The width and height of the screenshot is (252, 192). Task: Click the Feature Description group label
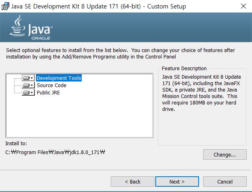point(184,69)
